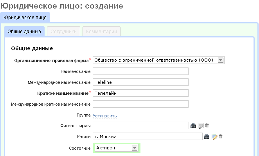Focus Международное краткое наименование field
The width and height of the screenshot is (259, 156).
pos(140,104)
